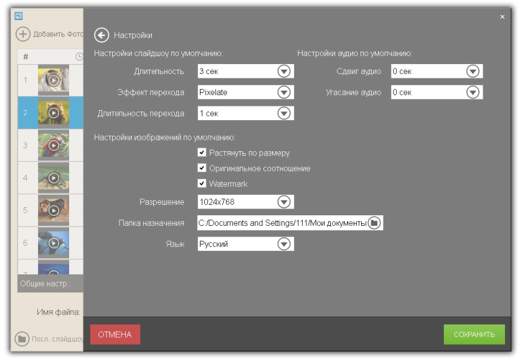Click the Добавить Фото plus icon
This screenshot has width=520, height=359.
coord(23,34)
